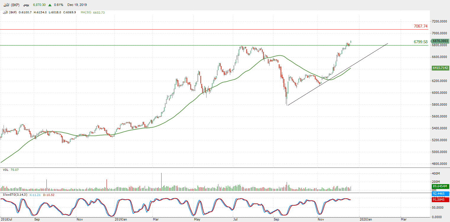The image size is (450, 222).
Task: Click the 50.0000 stochastic axis label
Action: 438,208
